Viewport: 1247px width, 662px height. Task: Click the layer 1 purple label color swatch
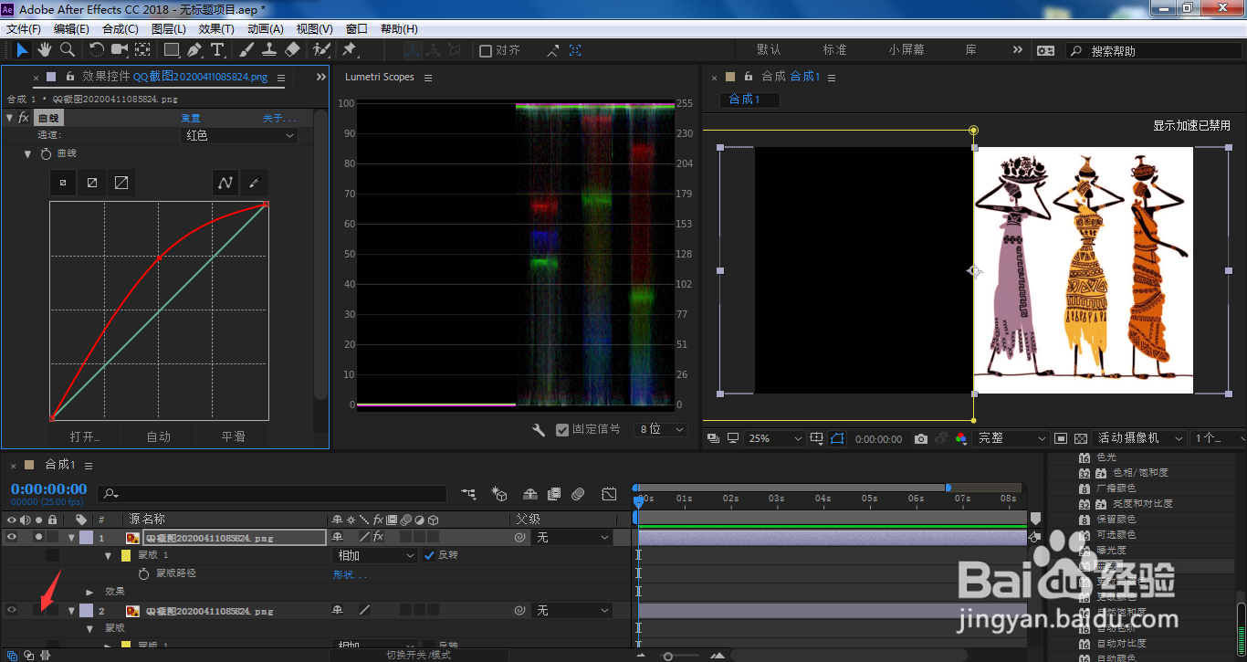86,538
